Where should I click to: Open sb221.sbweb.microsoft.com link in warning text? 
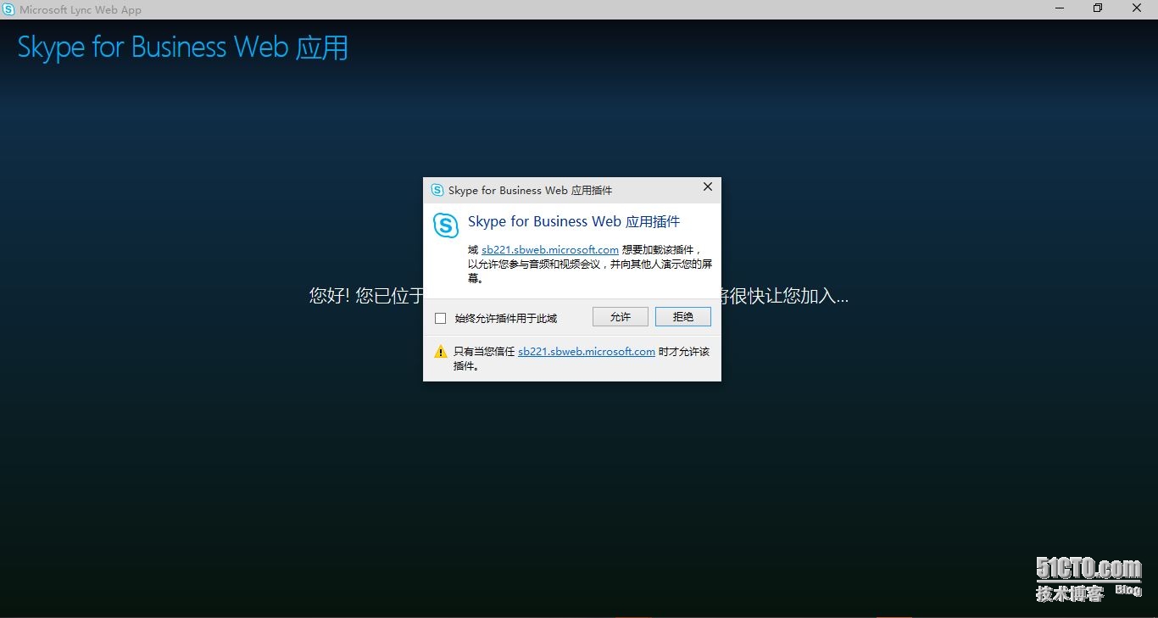click(587, 351)
